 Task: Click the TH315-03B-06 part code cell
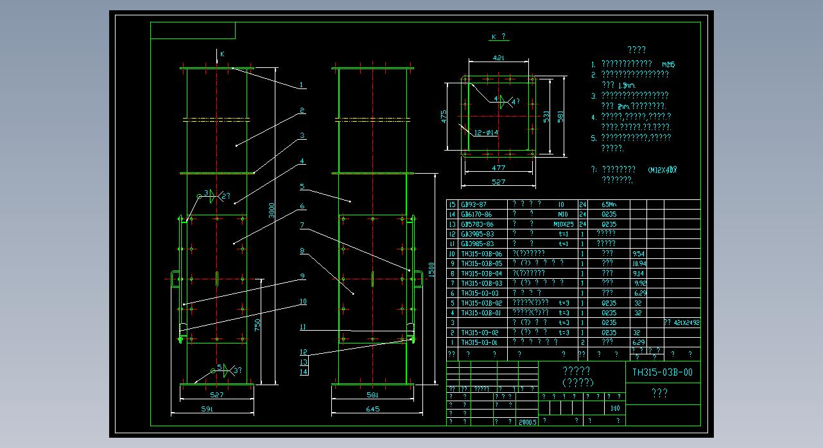click(481, 254)
